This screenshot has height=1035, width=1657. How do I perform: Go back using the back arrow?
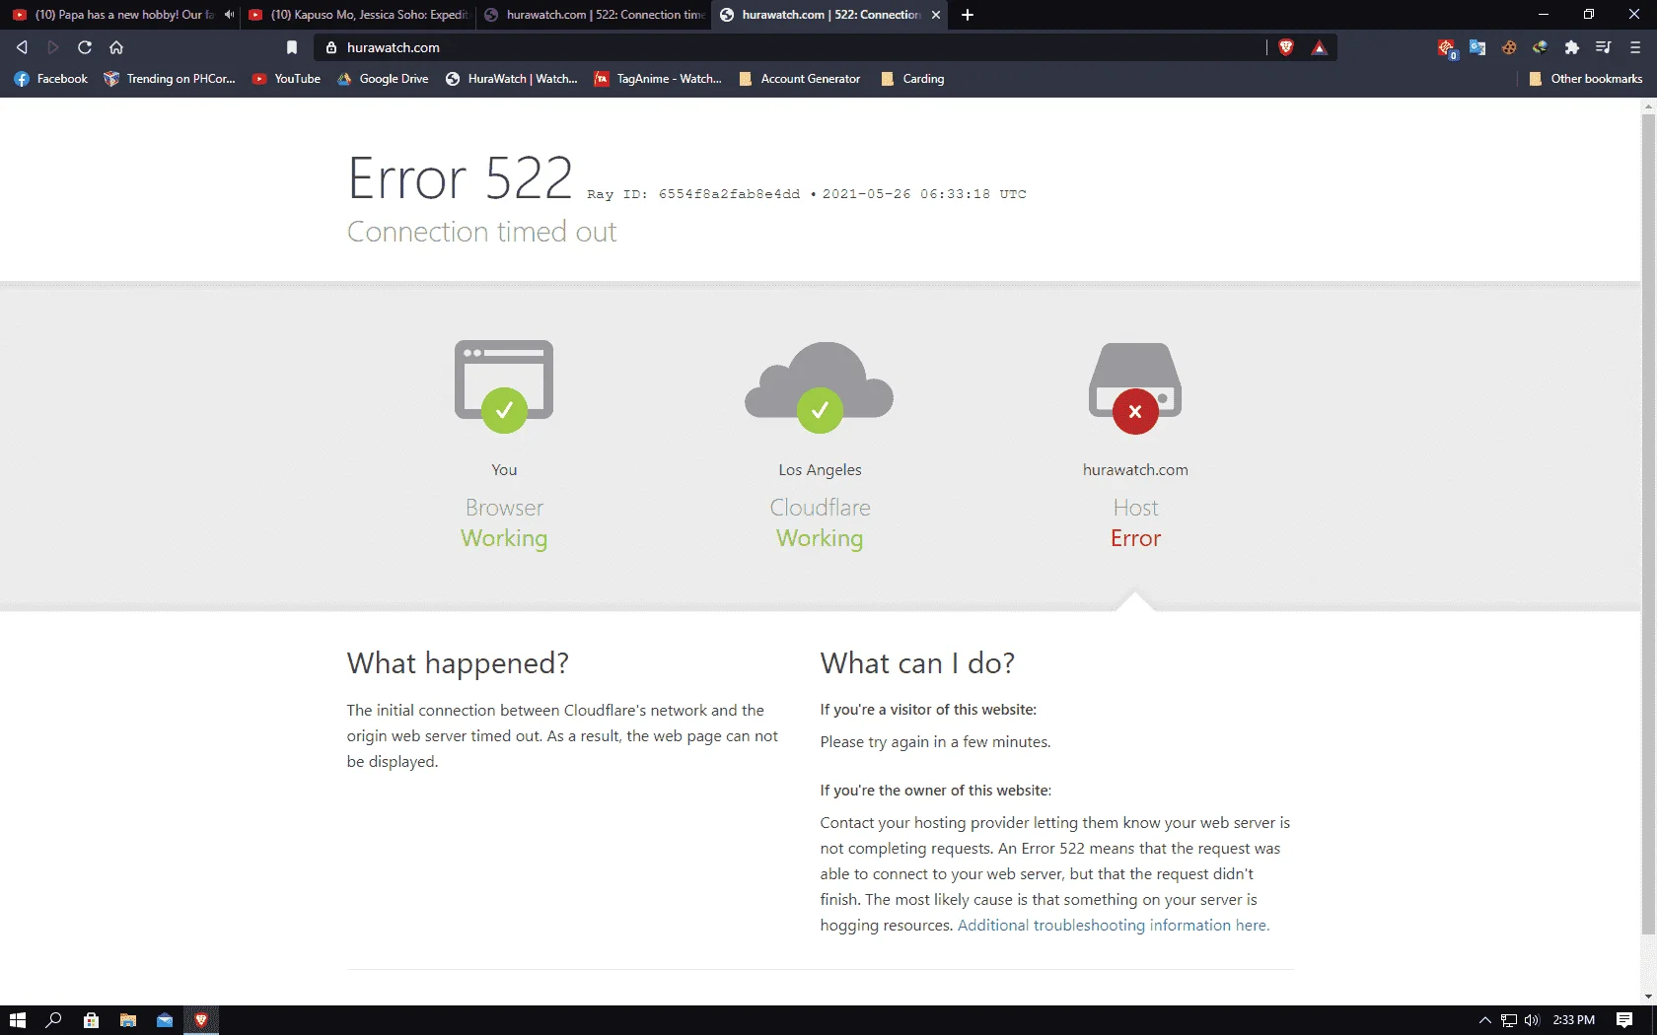pyautogui.click(x=22, y=47)
